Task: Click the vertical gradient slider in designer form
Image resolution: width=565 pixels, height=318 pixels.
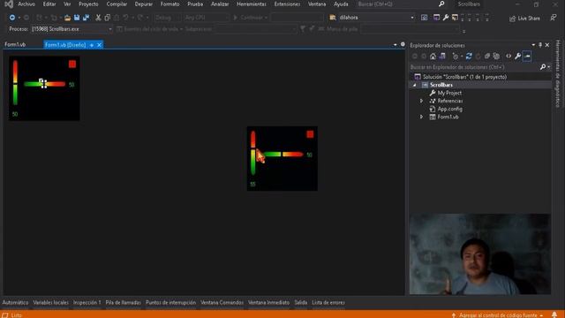Action: [x=15, y=82]
